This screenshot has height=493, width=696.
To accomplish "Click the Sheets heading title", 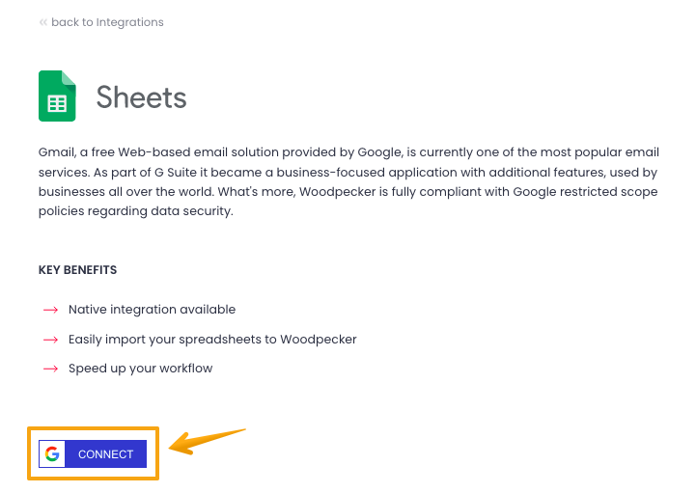I will [141, 97].
